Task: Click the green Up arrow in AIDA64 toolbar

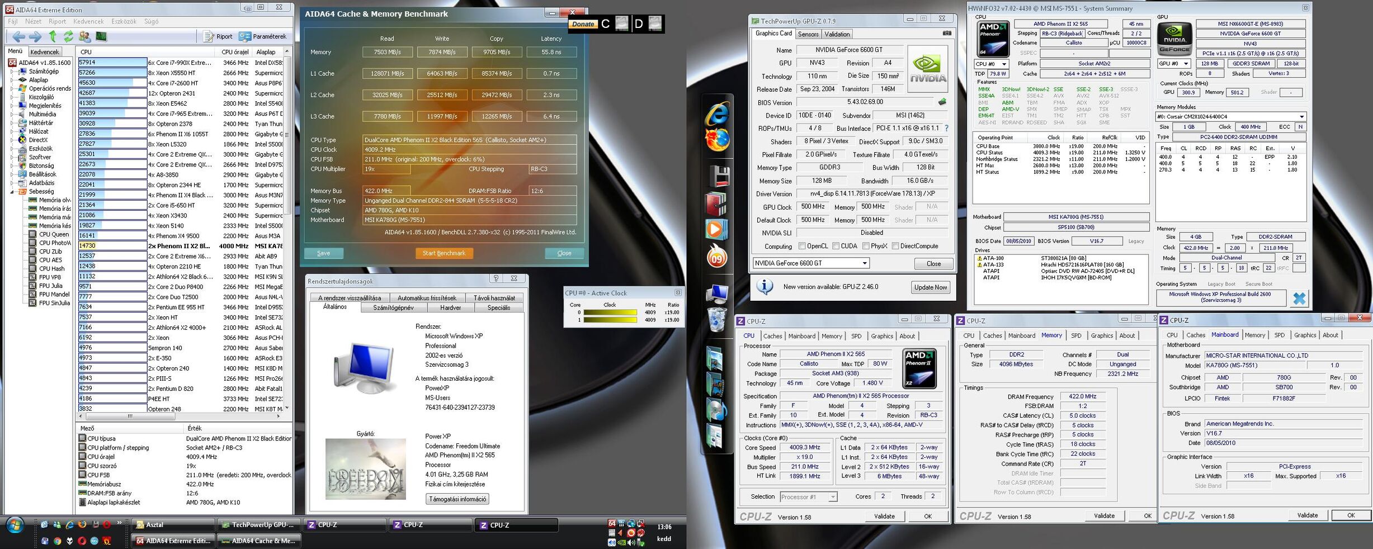Action: click(53, 36)
